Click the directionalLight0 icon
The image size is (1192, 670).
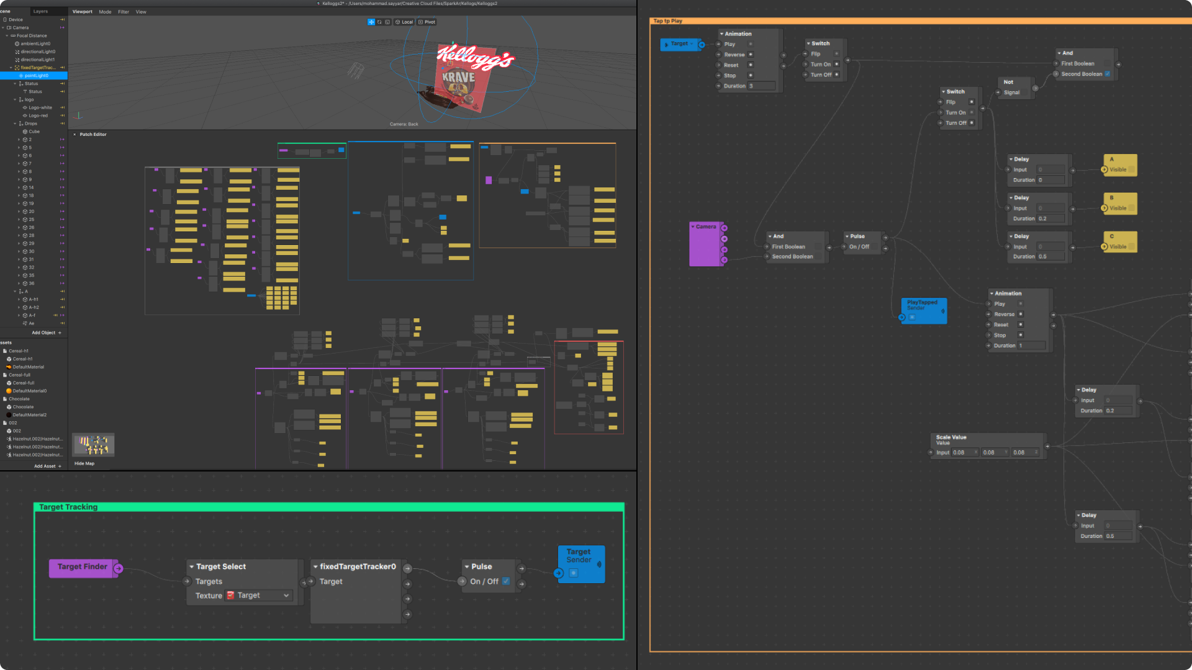pyautogui.click(x=17, y=52)
